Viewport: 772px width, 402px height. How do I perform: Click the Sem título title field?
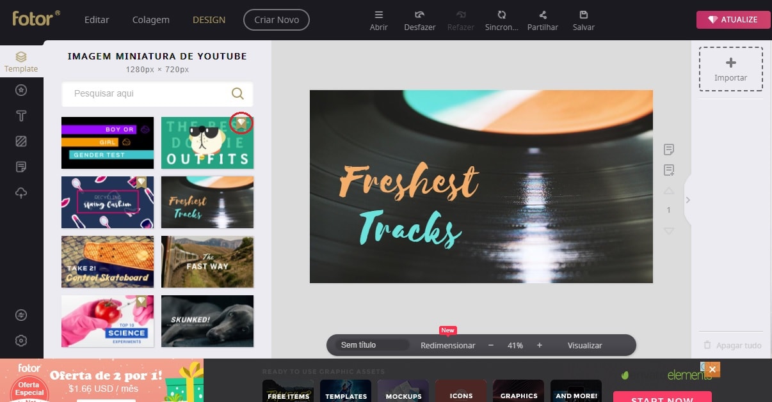point(371,345)
